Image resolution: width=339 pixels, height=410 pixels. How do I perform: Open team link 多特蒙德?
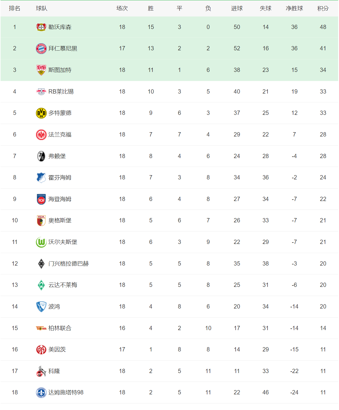pos(60,113)
